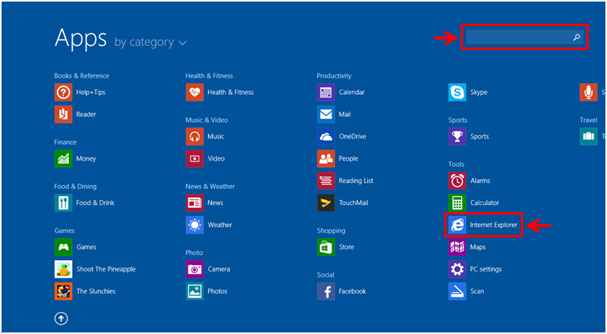Click the 'Photo' category heading

tap(194, 252)
